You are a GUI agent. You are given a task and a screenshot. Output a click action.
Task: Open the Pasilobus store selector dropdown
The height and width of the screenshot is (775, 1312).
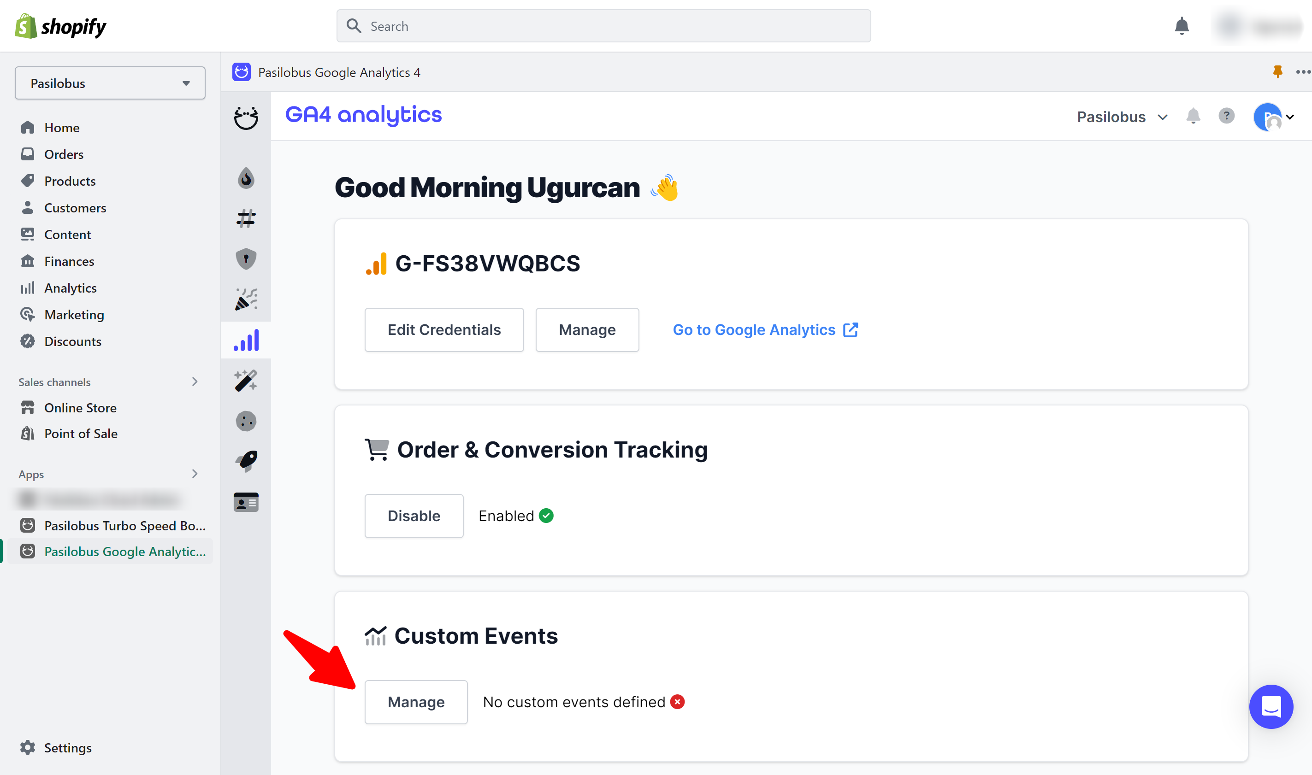tap(110, 83)
